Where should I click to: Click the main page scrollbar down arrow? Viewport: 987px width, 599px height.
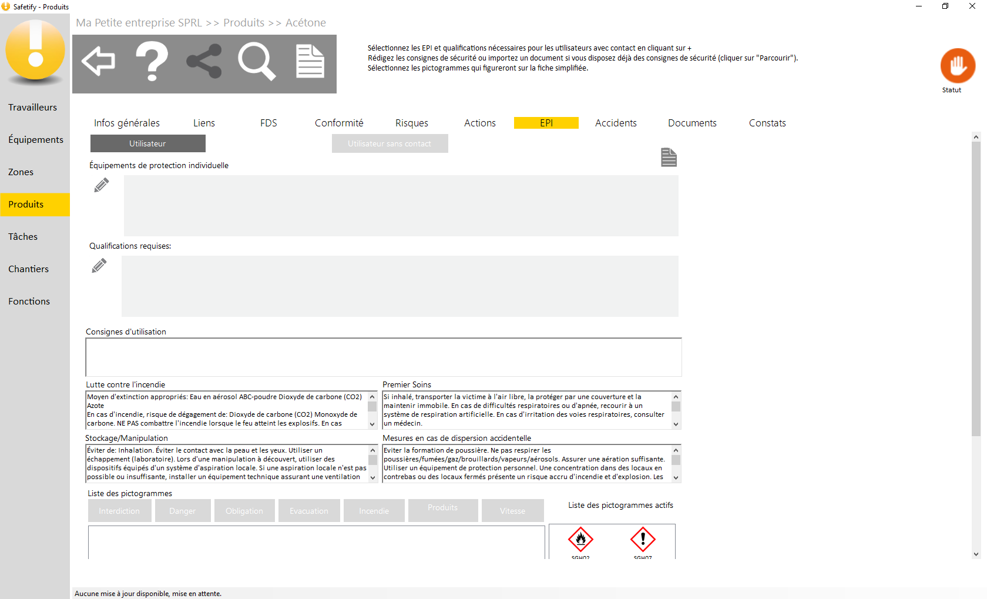click(x=976, y=554)
